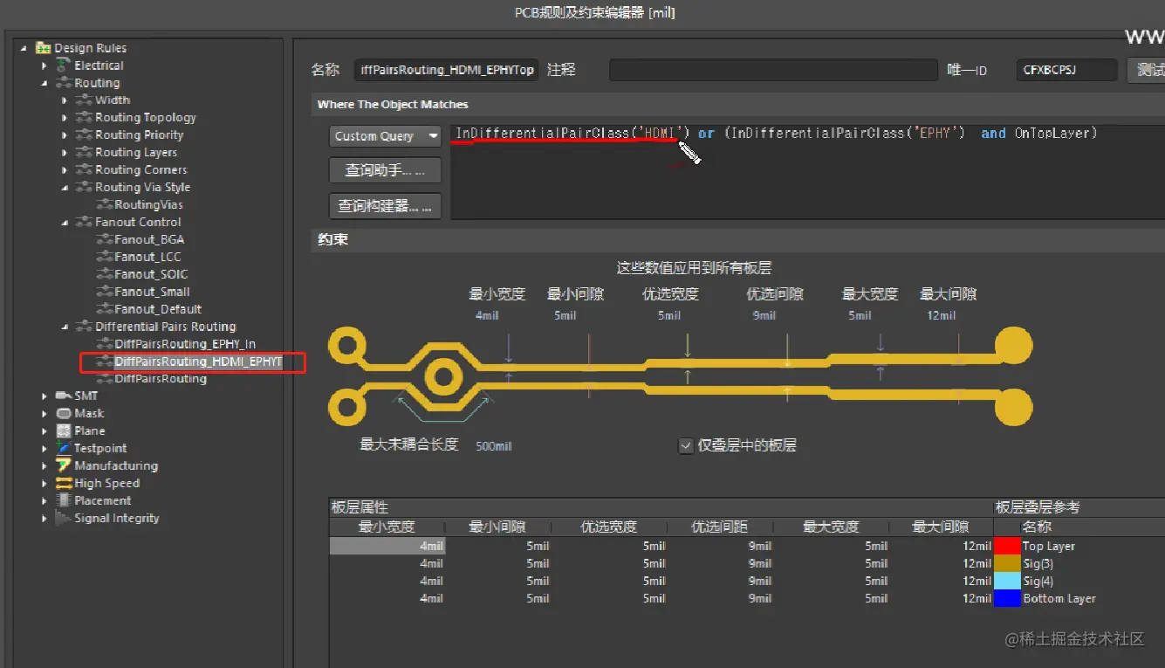
Task: Click the 500mil max uncoupled length value
Action: tap(494, 446)
